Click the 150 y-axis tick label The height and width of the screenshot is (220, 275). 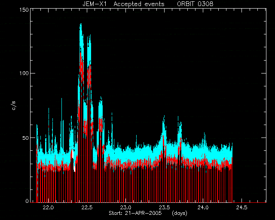click(x=23, y=10)
